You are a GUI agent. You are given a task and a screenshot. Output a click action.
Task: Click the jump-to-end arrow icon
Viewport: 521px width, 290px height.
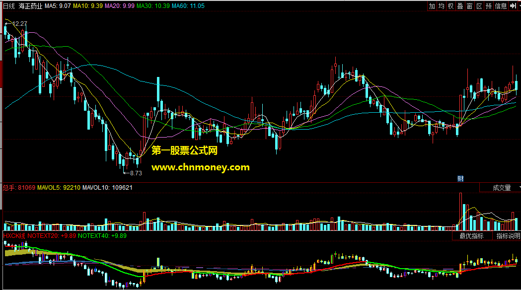click(x=513, y=6)
